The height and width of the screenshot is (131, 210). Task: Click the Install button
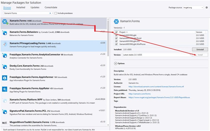(200, 55)
